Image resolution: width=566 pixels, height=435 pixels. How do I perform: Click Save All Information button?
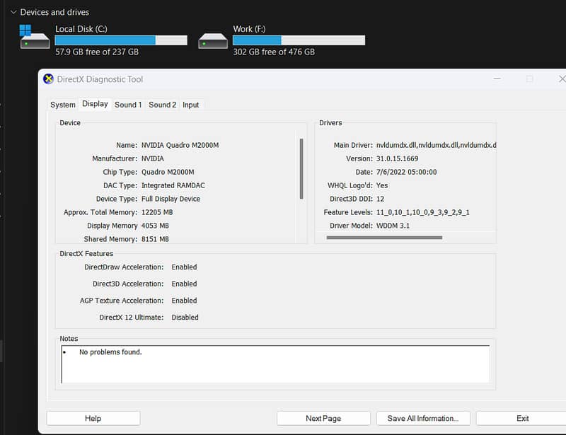click(422, 418)
